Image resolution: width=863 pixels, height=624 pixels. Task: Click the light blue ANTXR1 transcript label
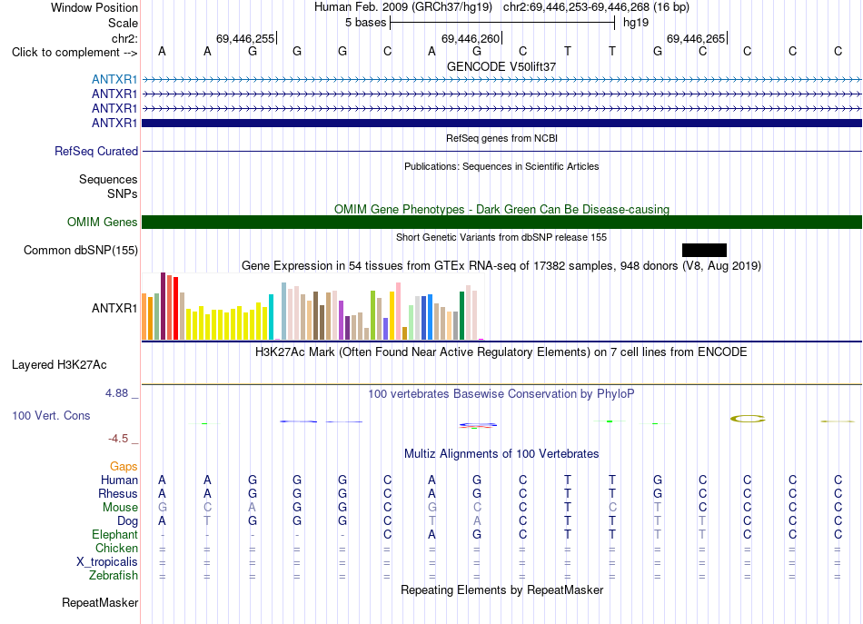click(x=114, y=80)
